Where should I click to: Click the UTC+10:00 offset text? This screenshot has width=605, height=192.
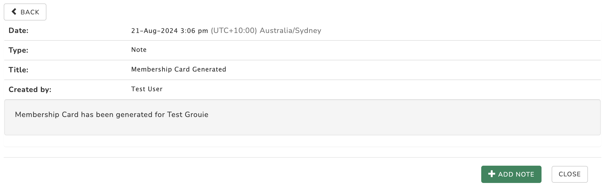coord(234,31)
